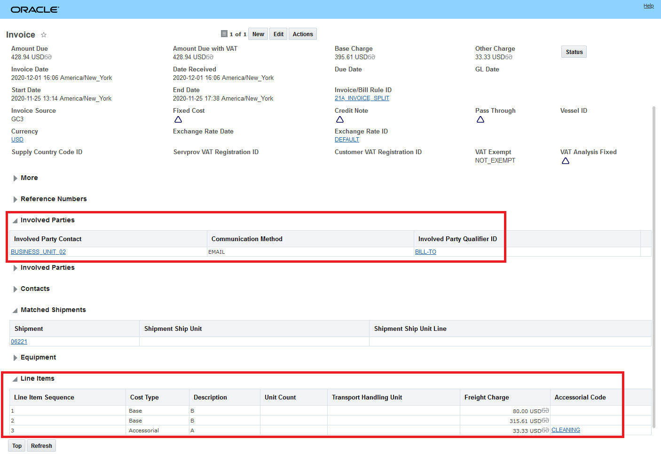The height and width of the screenshot is (454, 661).
Task: Click glasses icon next to Amount Due value
Action: (x=48, y=57)
